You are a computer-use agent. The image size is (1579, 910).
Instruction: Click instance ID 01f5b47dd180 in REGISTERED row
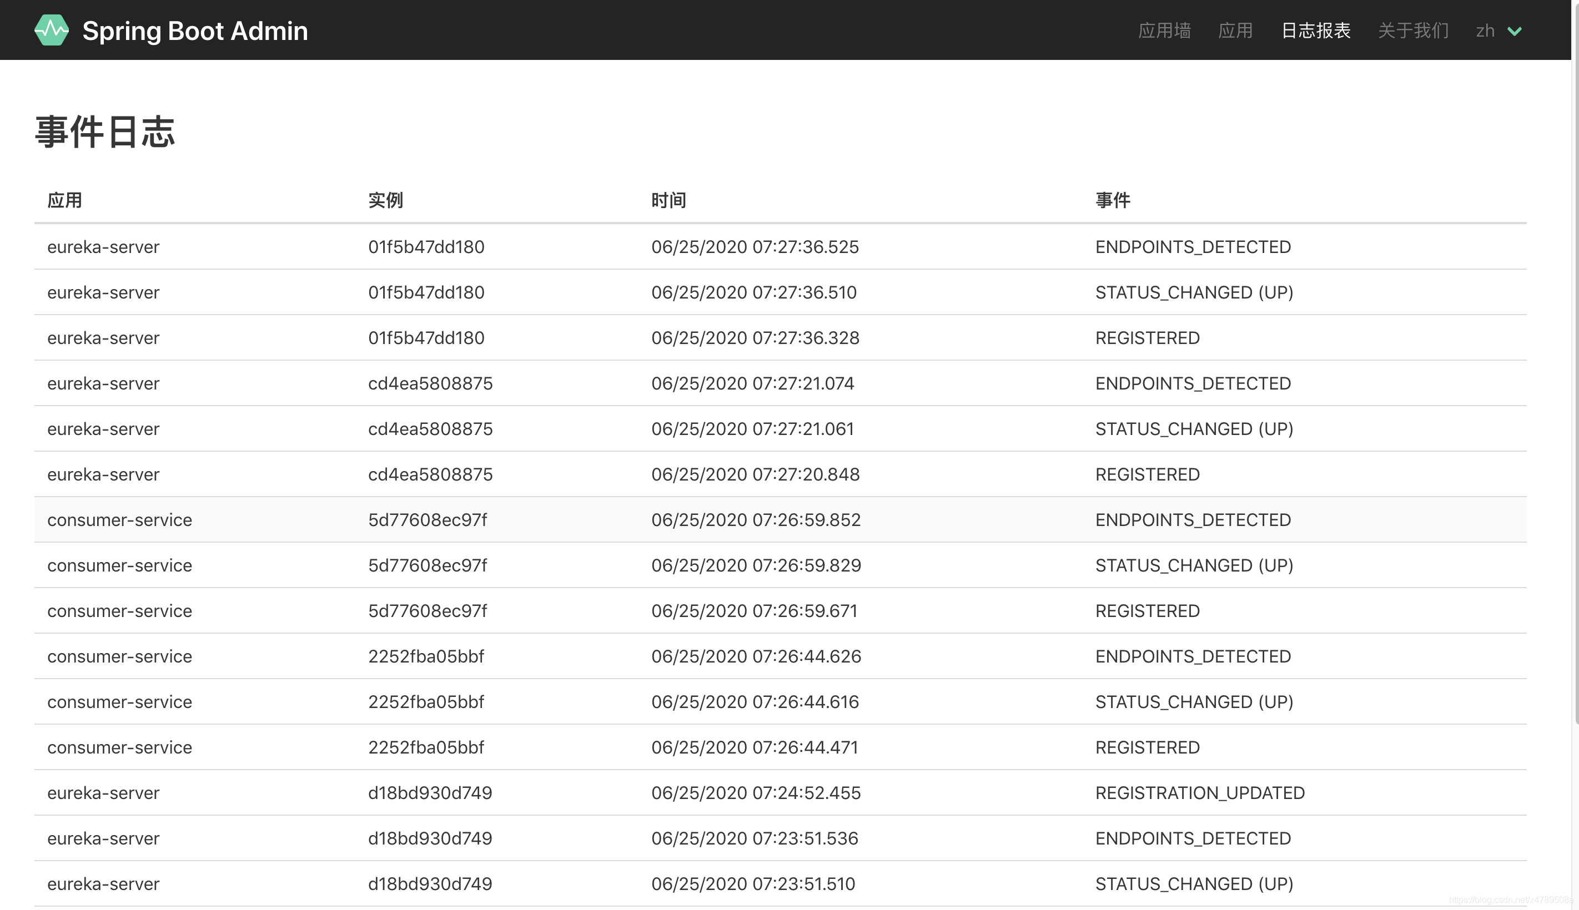[x=426, y=338]
